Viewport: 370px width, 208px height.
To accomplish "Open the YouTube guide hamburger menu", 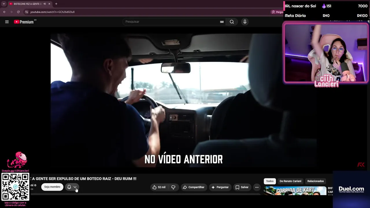I will 7,22.
